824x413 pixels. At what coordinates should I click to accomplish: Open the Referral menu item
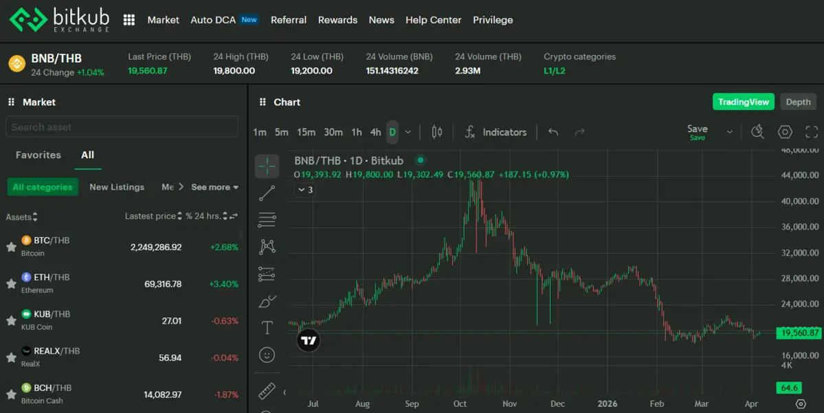(x=289, y=20)
